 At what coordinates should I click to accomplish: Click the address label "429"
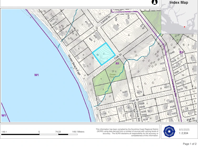128,17
